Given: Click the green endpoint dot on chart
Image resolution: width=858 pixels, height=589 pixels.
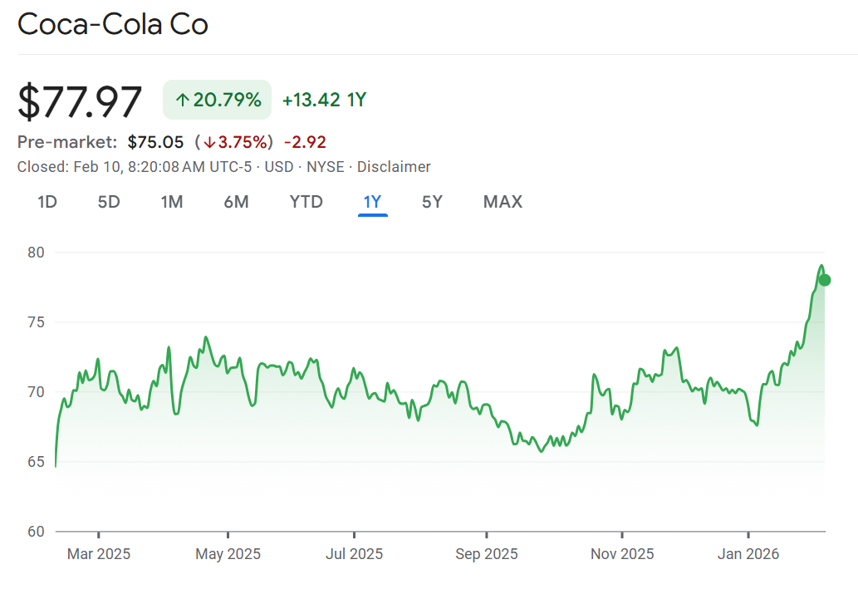Looking at the screenshot, I should point(824,280).
